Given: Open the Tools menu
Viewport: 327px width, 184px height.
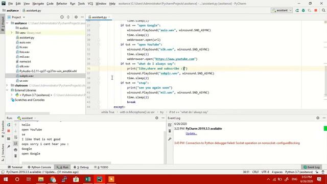Looking at the screenshot, I should click(x=81, y=4).
